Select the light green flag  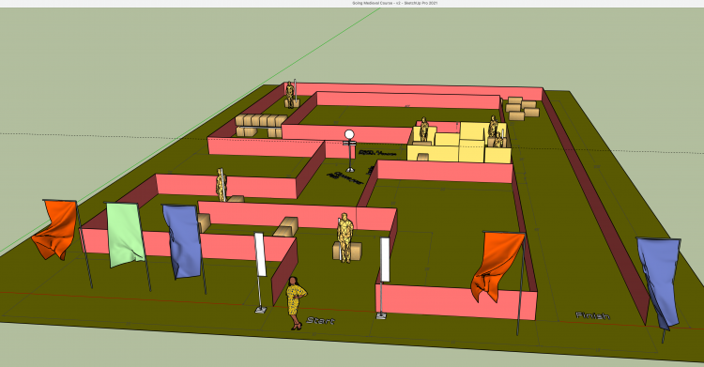[125, 235]
